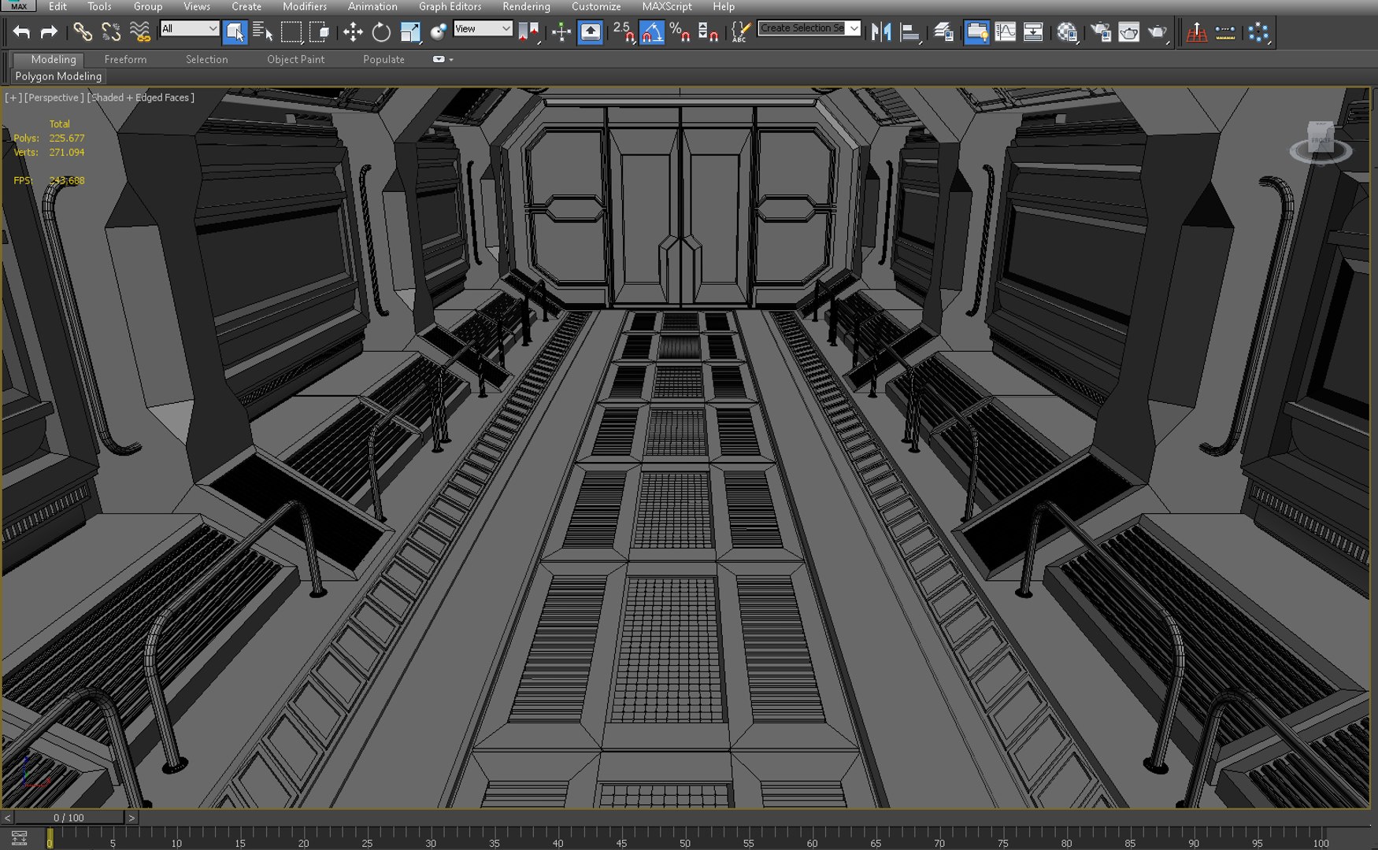Image resolution: width=1378 pixels, height=850 pixels.
Task: Activate the Select and Scale tool
Action: [x=410, y=32]
